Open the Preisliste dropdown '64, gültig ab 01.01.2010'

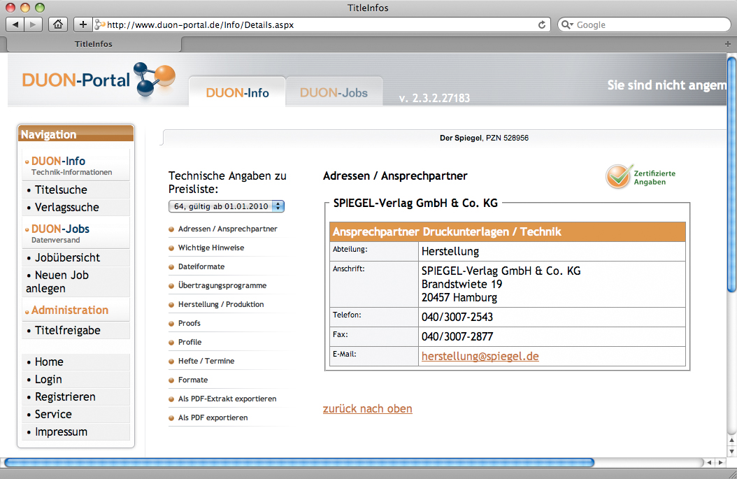(x=227, y=206)
